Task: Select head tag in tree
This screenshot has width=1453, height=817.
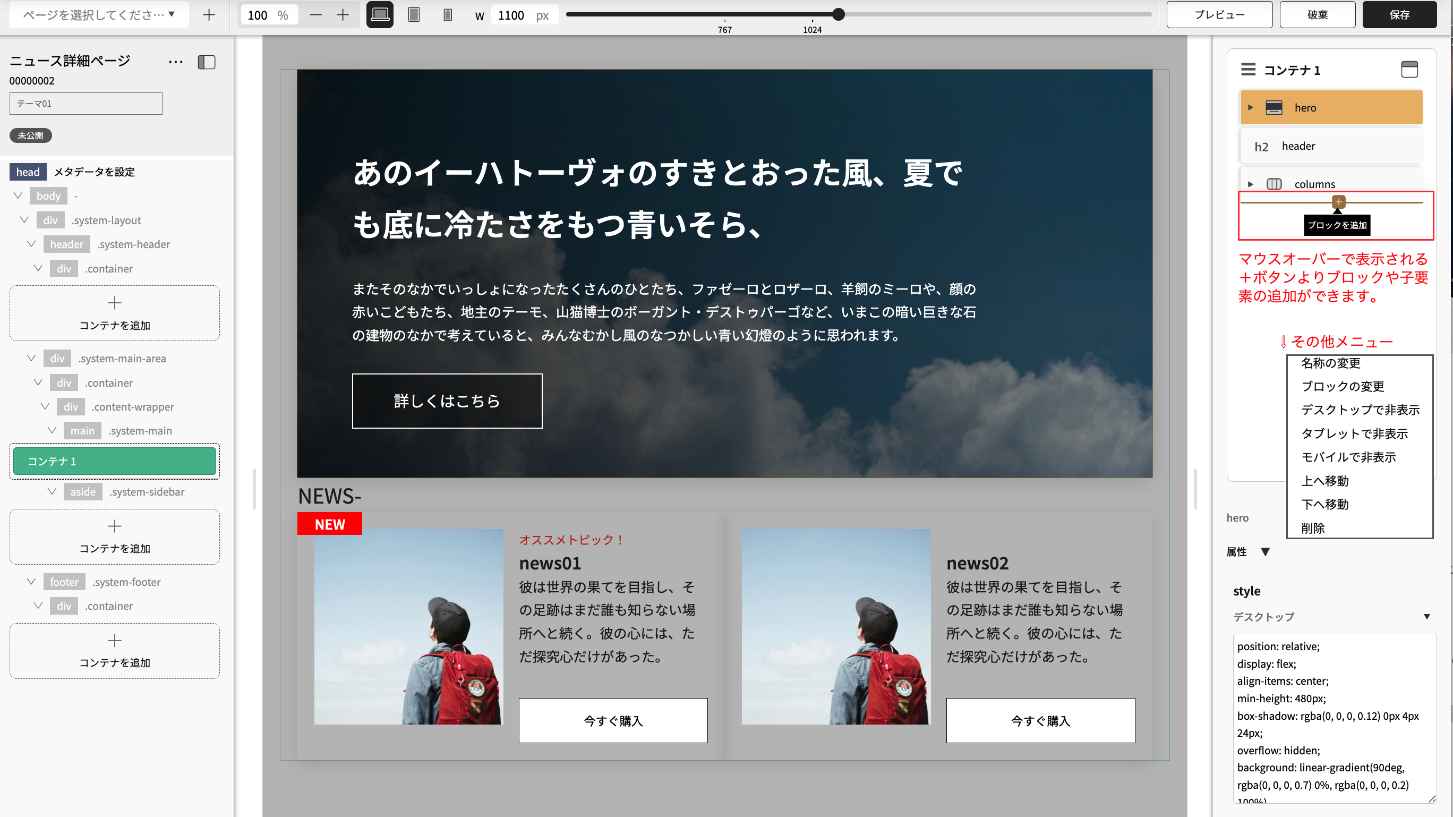Action: (28, 172)
